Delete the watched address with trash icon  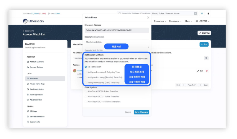pos(207,71)
